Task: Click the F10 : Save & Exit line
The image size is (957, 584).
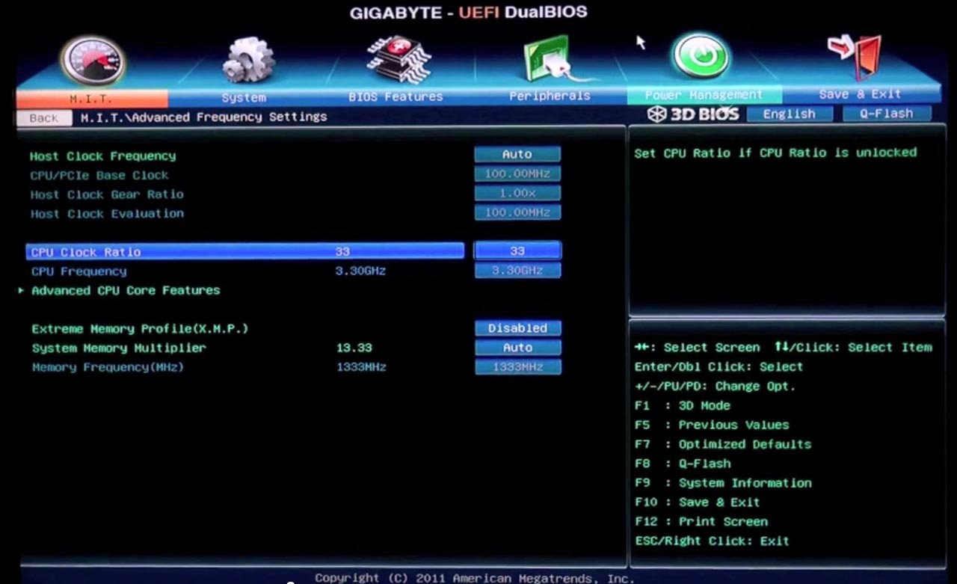Action: (698, 502)
